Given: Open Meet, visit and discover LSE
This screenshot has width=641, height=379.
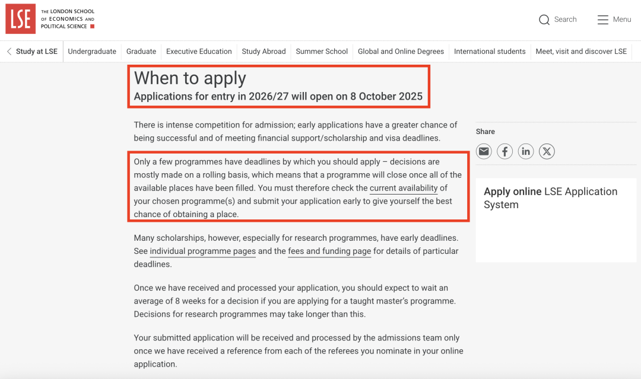Looking at the screenshot, I should pyautogui.click(x=581, y=52).
